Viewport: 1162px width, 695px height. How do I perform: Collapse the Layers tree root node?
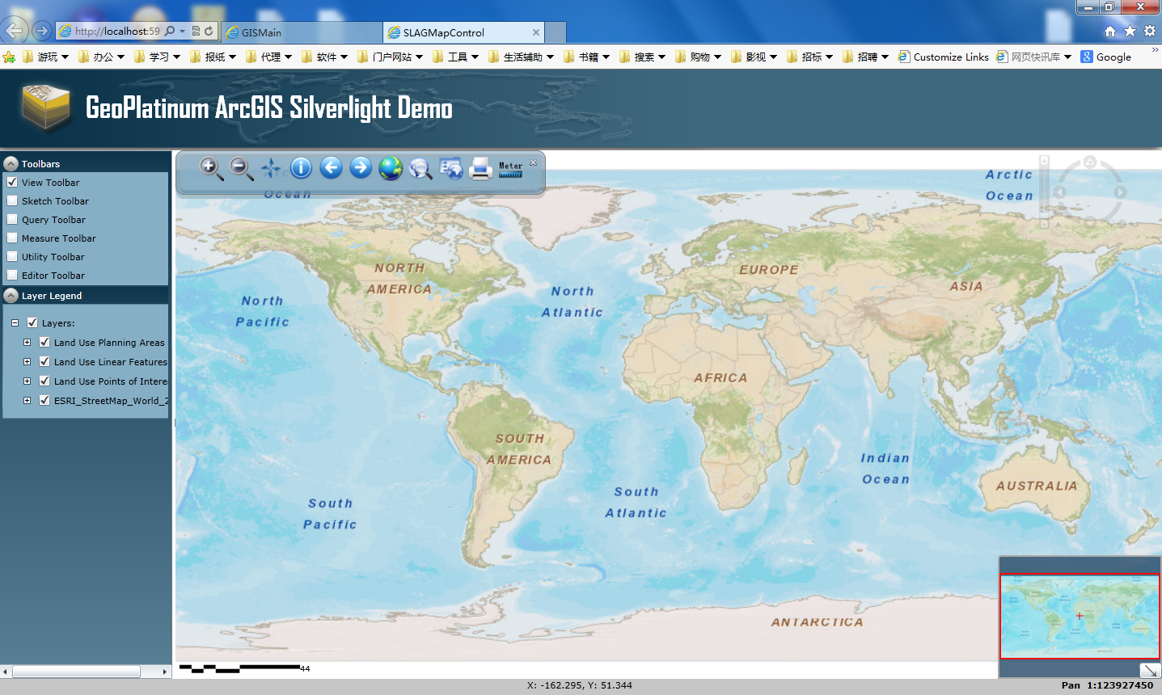coord(15,322)
